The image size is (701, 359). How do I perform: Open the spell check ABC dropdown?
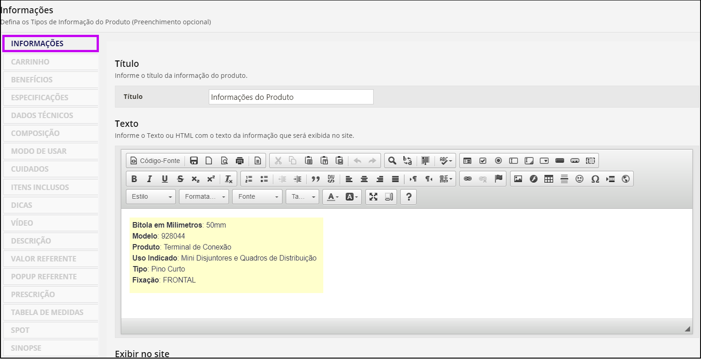coord(446,161)
